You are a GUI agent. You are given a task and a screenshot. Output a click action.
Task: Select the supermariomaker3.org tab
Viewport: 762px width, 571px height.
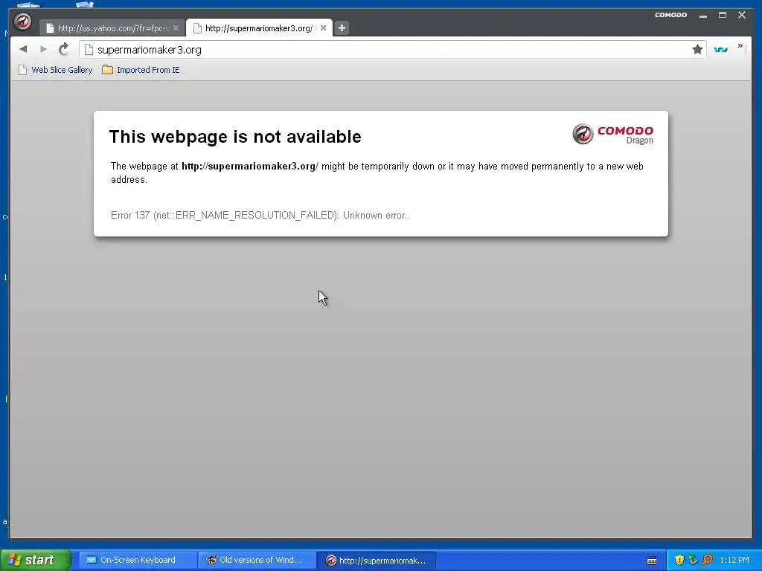click(258, 28)
